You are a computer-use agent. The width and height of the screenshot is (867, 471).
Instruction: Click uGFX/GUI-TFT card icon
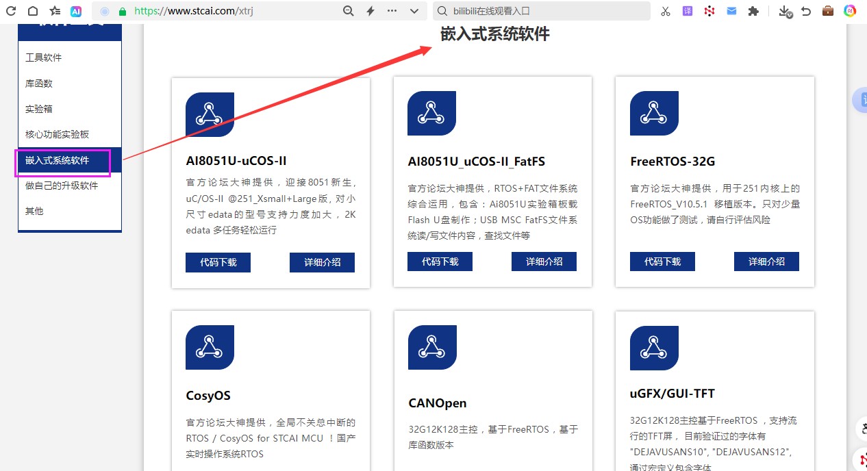tap(654, 348)
